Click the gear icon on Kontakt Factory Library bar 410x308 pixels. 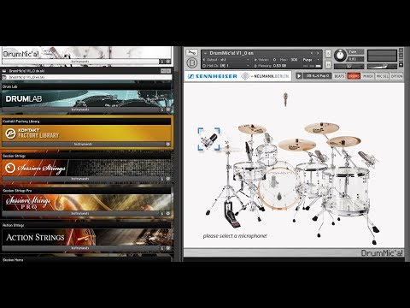pyautogui.click(x=168, y=145)
